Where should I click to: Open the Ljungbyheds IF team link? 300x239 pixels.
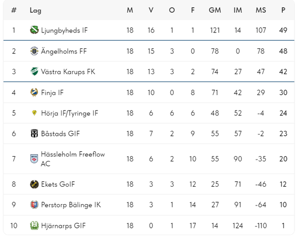click(64, 30)
